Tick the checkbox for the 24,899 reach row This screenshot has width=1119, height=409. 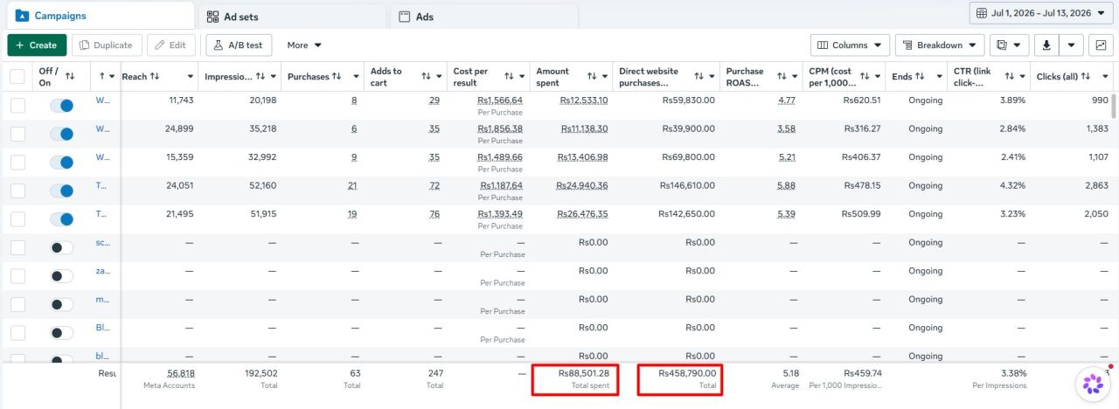[x=17, y=135]
